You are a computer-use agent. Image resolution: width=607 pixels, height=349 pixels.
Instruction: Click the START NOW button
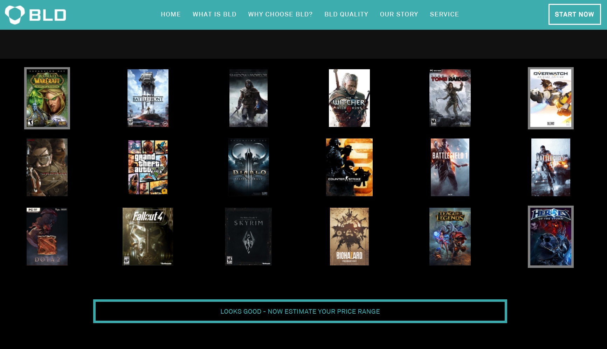point(574,14)
